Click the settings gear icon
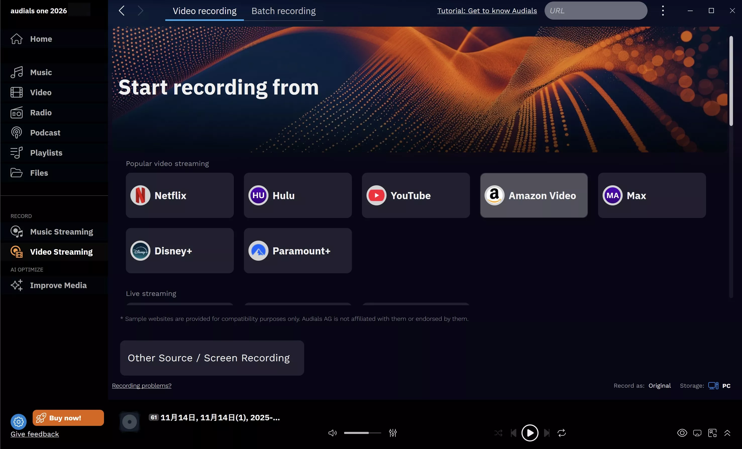The image size is (742, 449). click(x=18, y=422)
